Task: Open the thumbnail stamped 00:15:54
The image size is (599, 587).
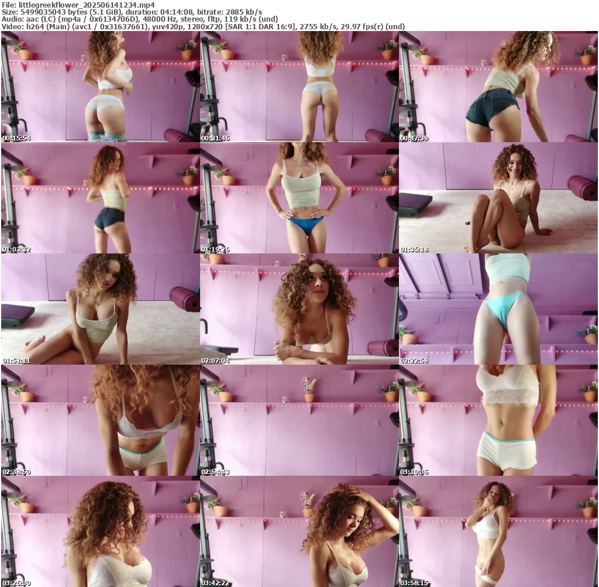Action: coord(100,87)
